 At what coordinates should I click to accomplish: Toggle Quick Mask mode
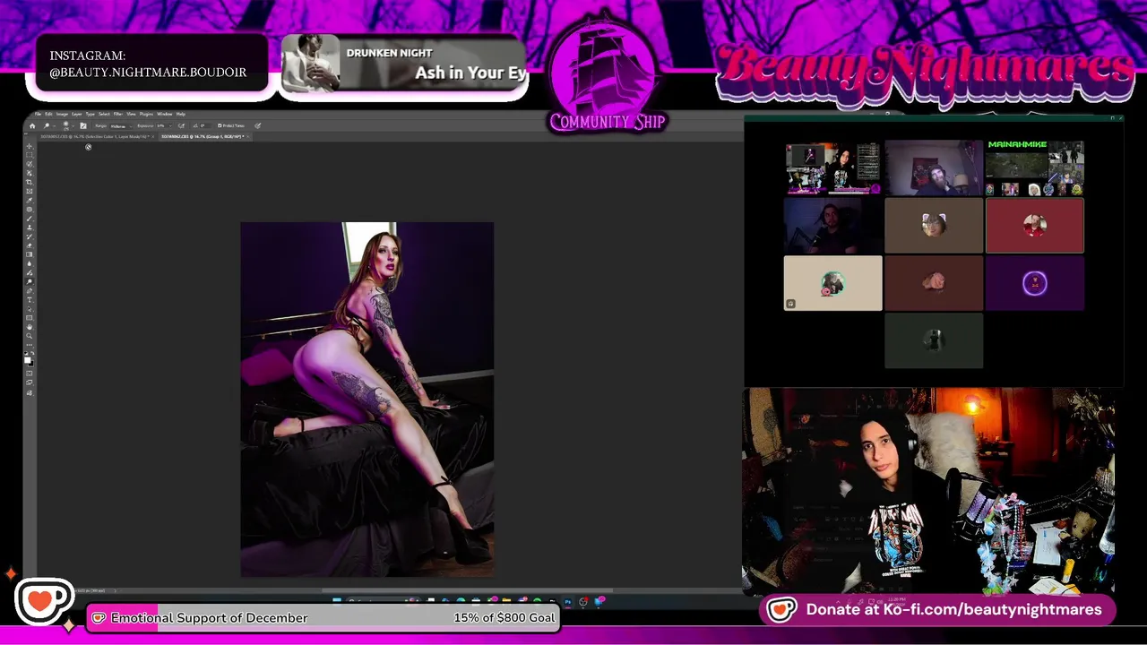click(30, 373)
